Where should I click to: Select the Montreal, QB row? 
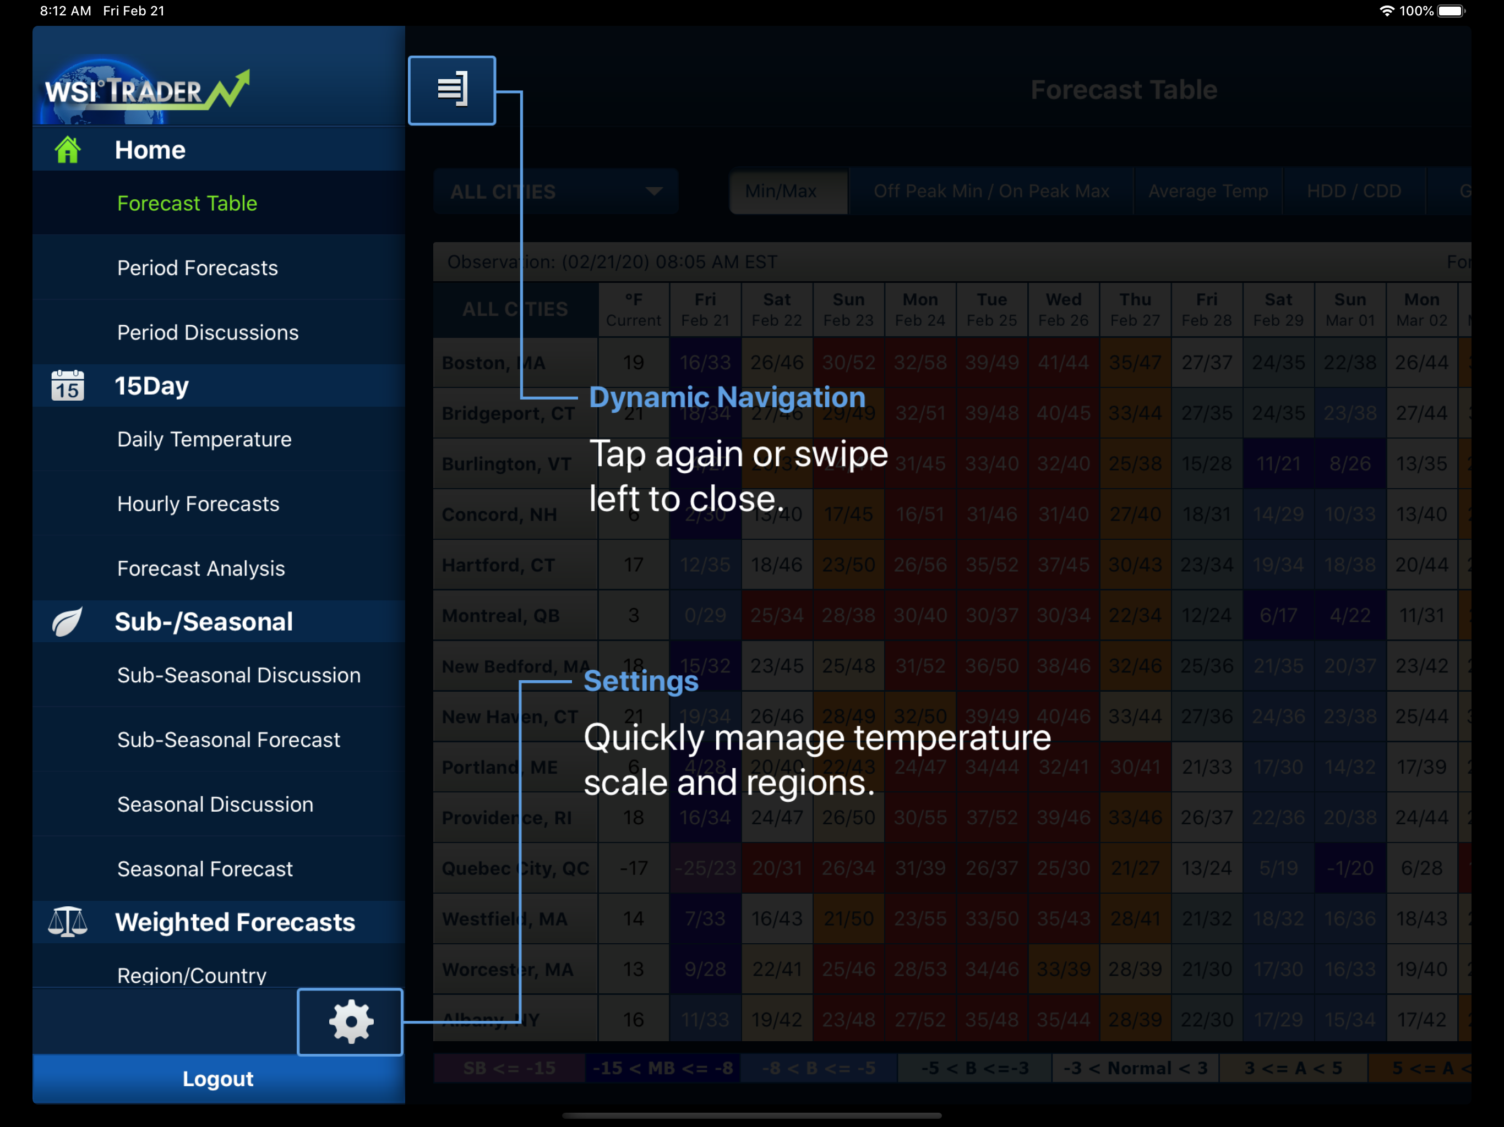tap(515, 616)
